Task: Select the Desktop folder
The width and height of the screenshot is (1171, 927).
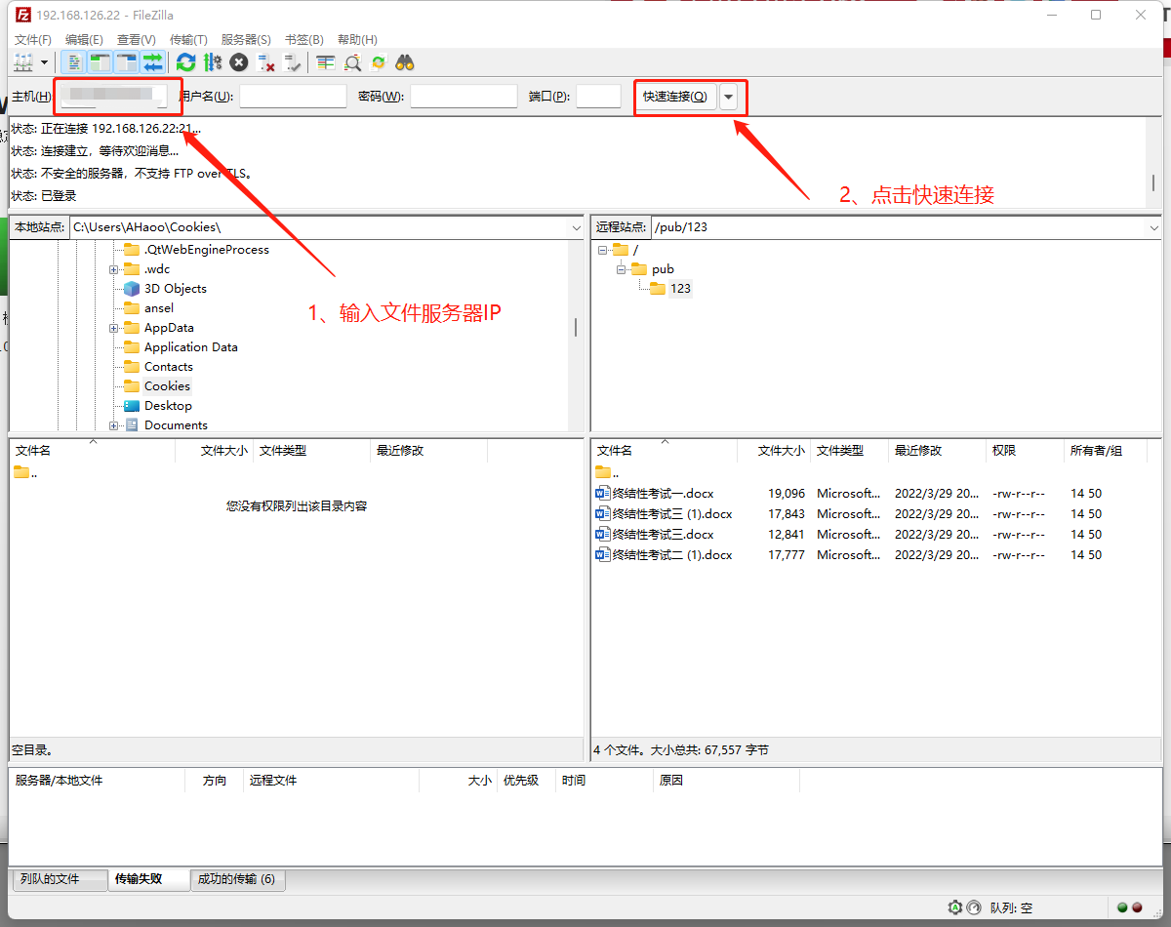Action: [168, 406]
